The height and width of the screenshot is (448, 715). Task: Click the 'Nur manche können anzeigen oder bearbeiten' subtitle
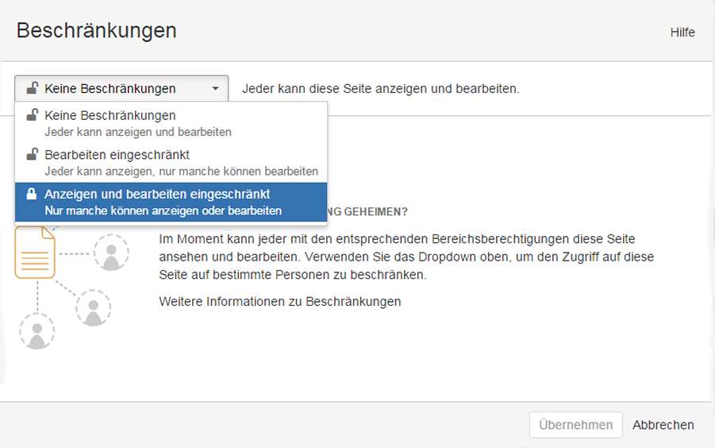[x=163, y=210]
